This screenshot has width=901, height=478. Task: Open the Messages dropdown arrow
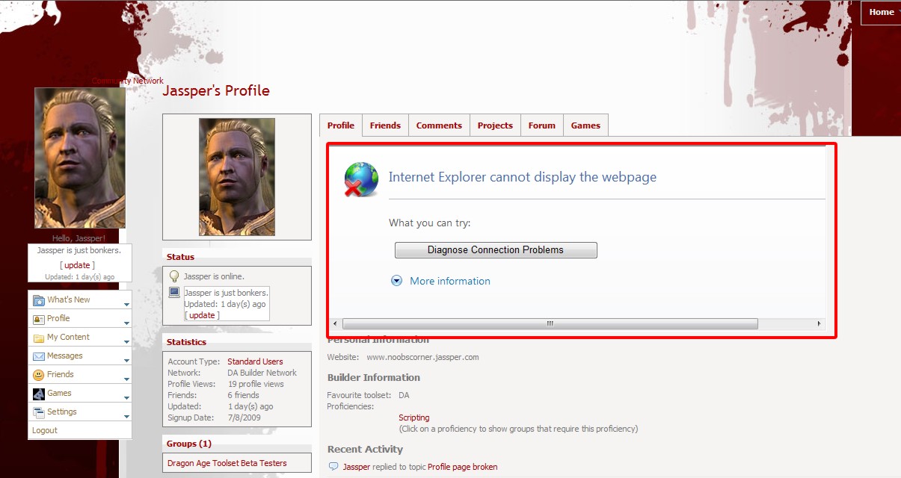click(126, 361)
